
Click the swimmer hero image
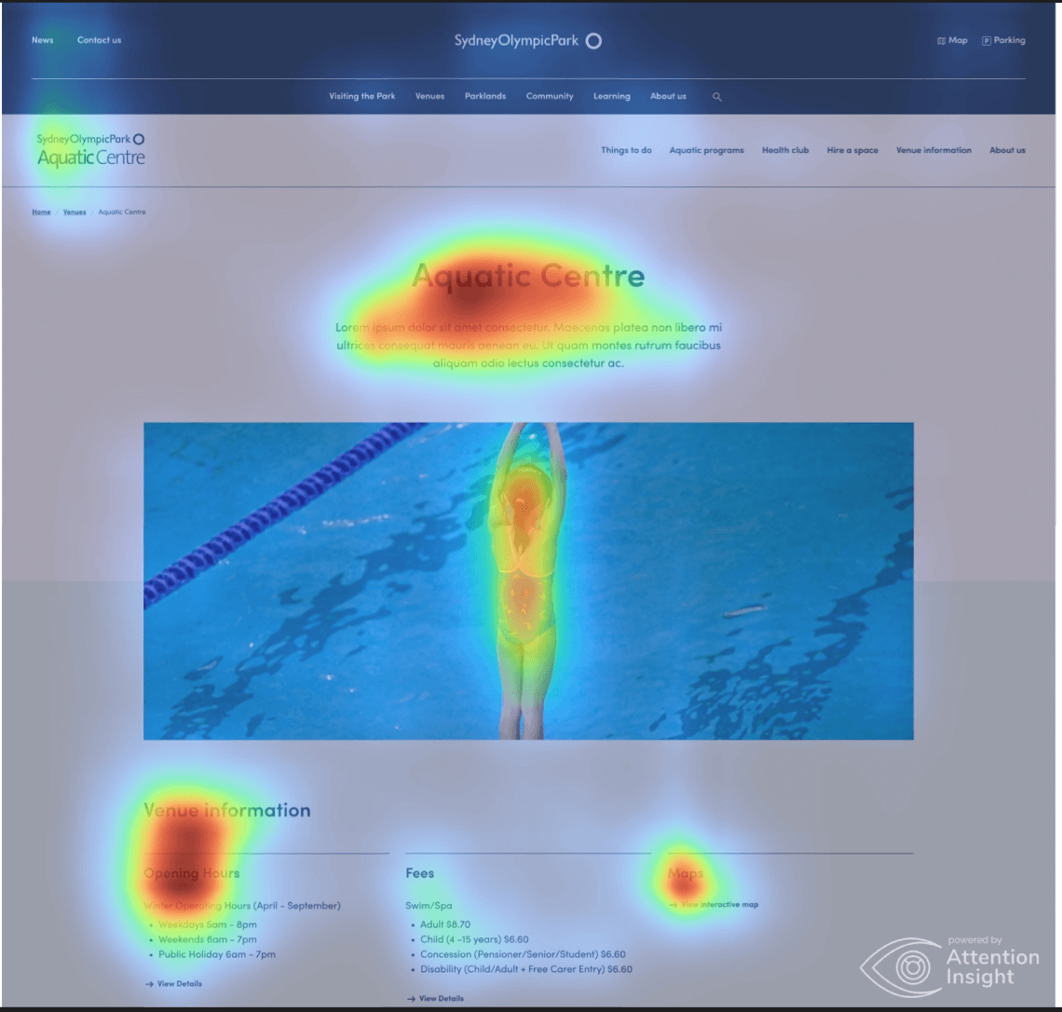tap(528, 581)
